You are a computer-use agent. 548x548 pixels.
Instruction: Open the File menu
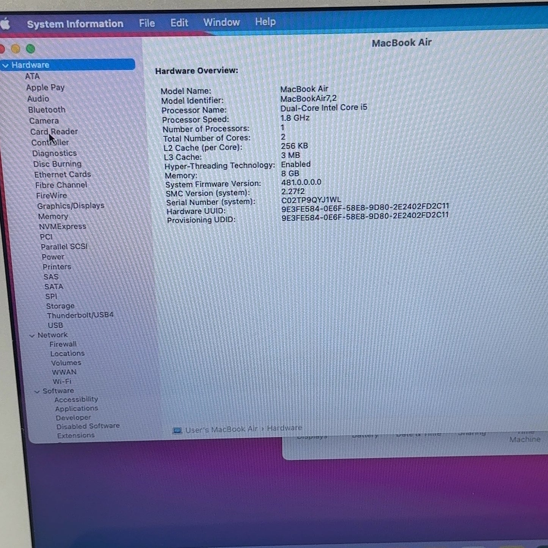tap(147, 23)
